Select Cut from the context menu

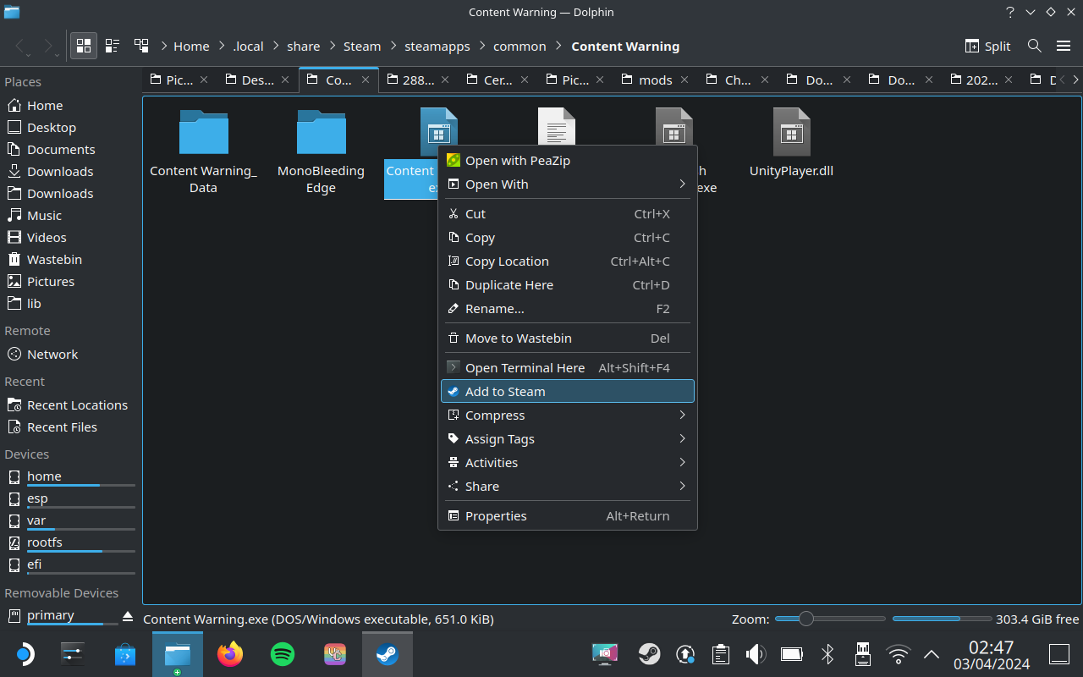(568, 214)
